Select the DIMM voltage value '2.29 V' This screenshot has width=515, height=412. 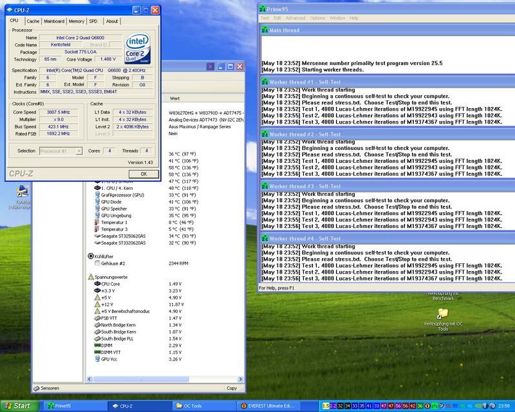175,345
